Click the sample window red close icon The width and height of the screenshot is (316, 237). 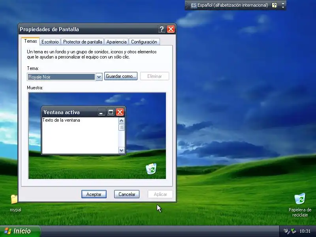coord(120,112)
